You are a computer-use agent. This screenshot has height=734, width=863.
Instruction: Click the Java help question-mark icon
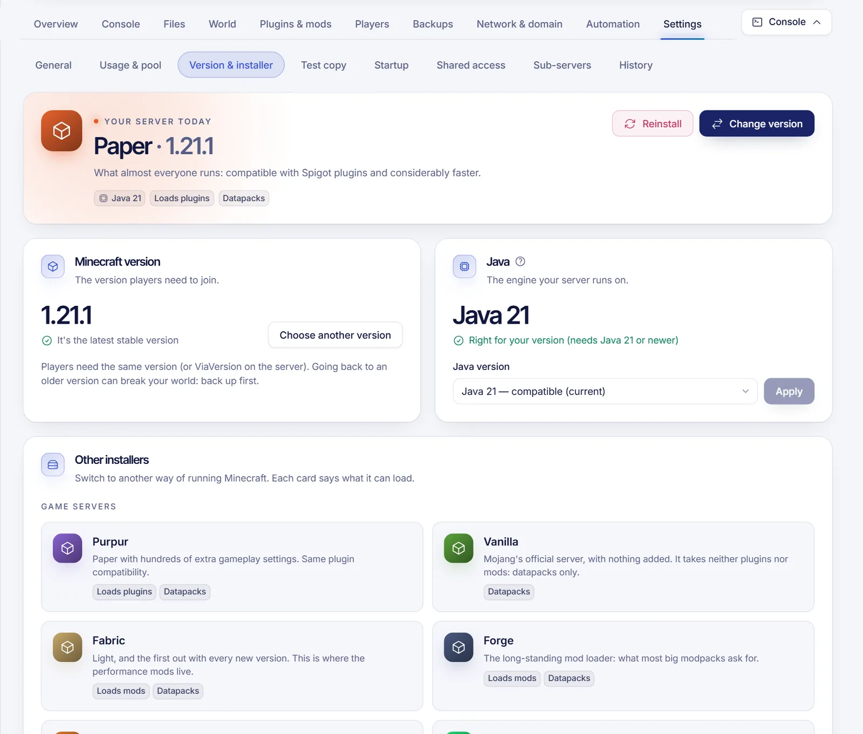pos(520,262)
